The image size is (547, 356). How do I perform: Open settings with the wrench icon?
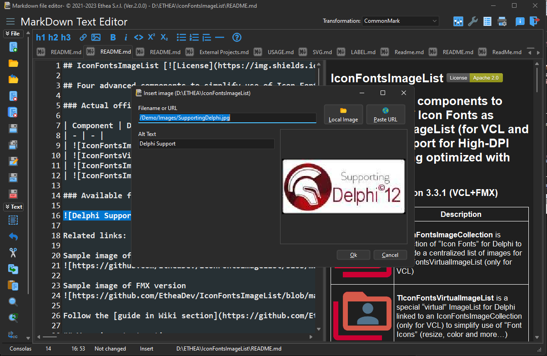point(473,21)
